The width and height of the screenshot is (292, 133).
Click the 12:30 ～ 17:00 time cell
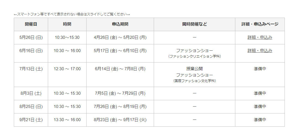click(67, 75)
